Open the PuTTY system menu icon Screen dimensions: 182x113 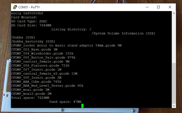15,7
